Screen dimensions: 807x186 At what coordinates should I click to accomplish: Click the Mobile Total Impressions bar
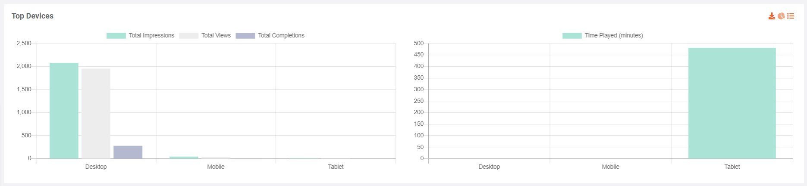pos(184,158)
